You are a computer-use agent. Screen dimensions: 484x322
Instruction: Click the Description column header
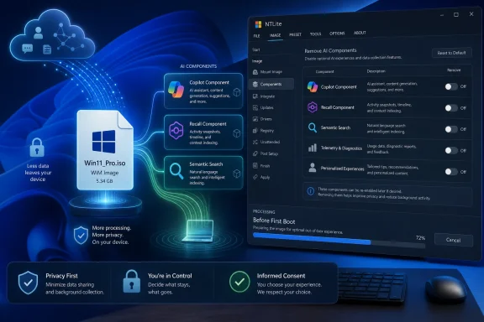(x=376, y=71)
